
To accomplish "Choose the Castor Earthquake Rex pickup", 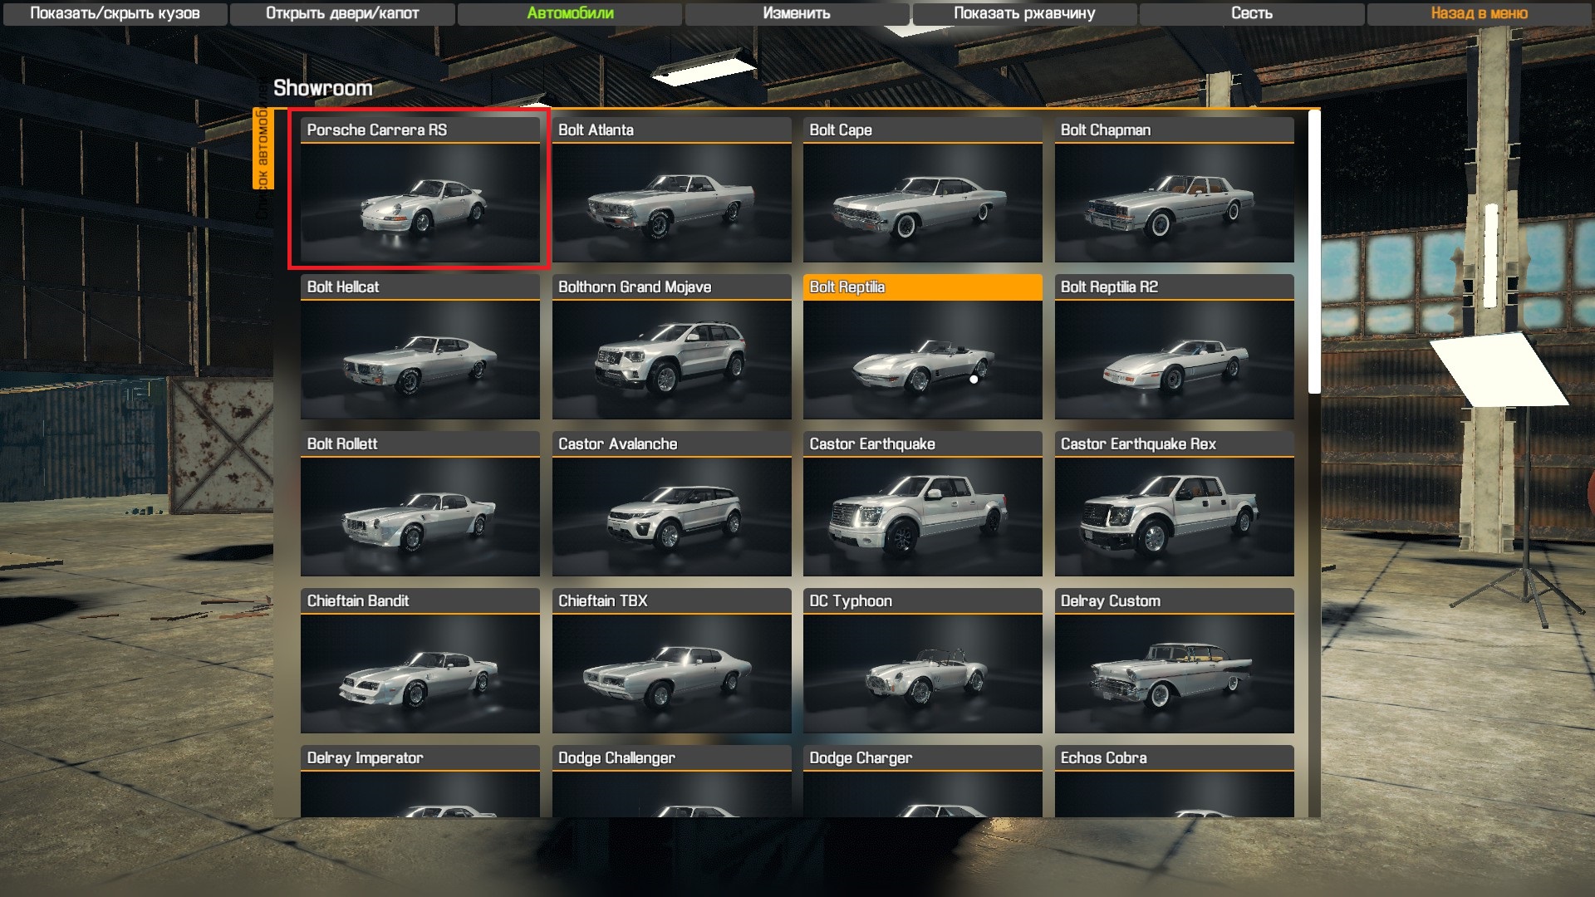I will click(1174, 503).
